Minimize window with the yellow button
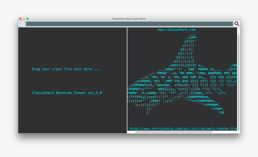The width and height of the screenshot is (258, 157). point(24,19)
